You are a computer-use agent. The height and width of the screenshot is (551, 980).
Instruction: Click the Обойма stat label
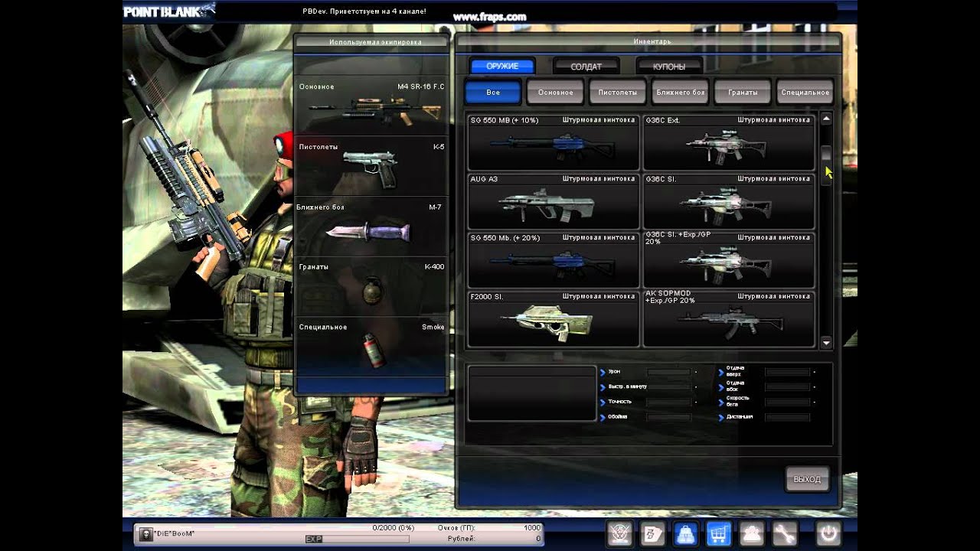[x=618, y=417]
